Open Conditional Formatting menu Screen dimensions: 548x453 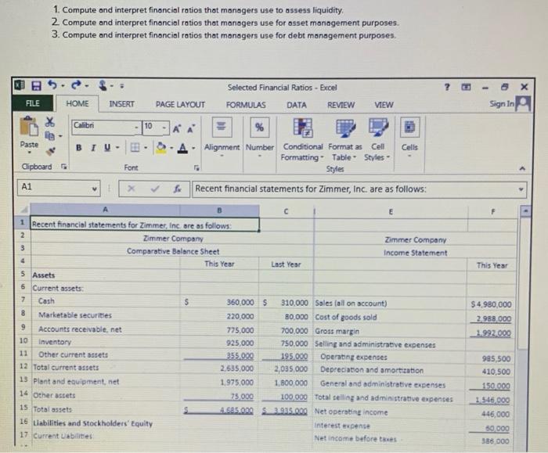[x=303, y=140]
